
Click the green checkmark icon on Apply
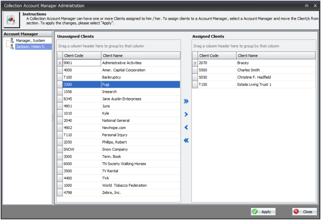coord(255,211)
